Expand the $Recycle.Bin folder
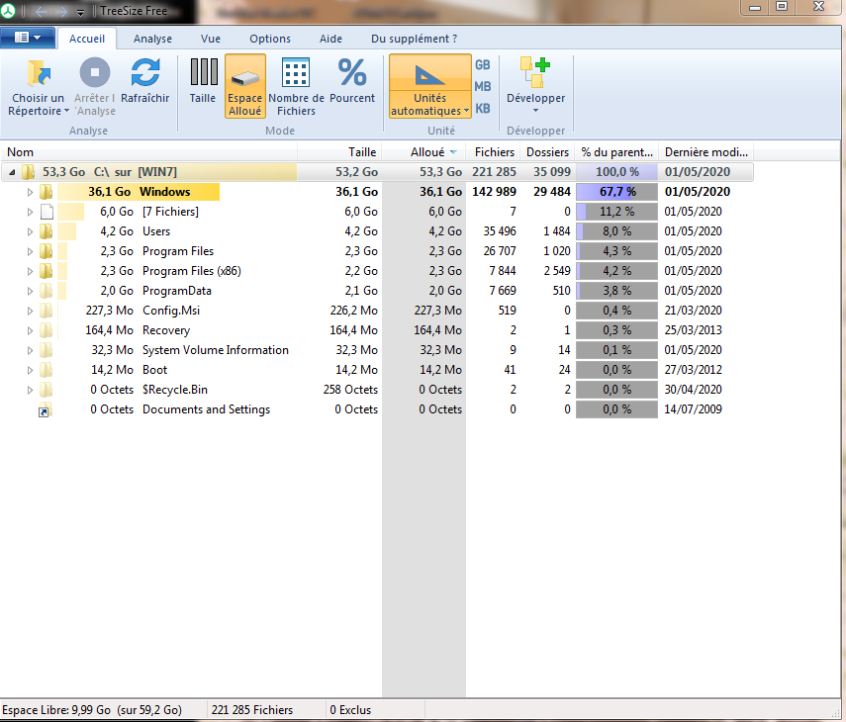Viewport: 846px width, 722px height. [x=31, y=390]
